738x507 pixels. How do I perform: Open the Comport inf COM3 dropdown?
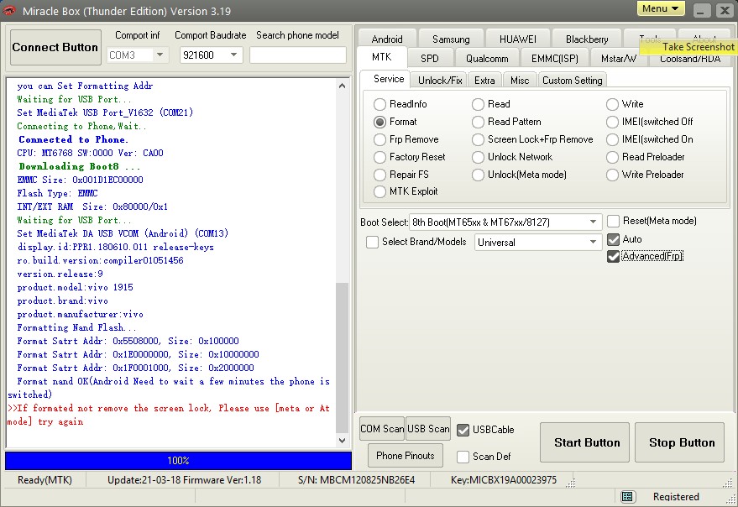[160, 55]
